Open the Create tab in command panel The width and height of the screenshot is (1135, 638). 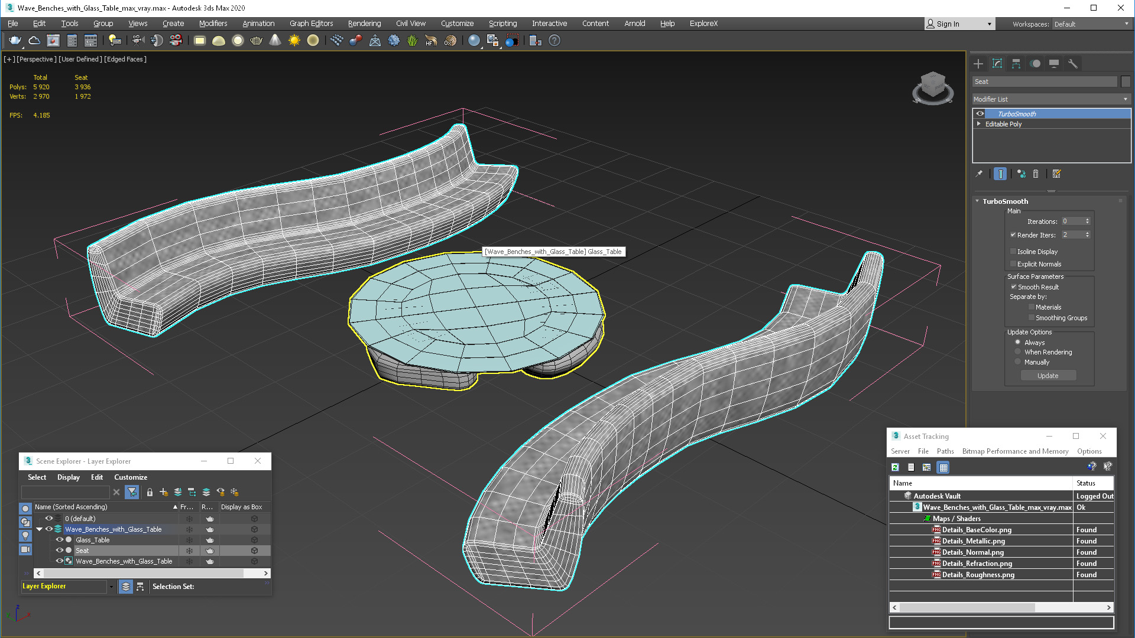978,64
